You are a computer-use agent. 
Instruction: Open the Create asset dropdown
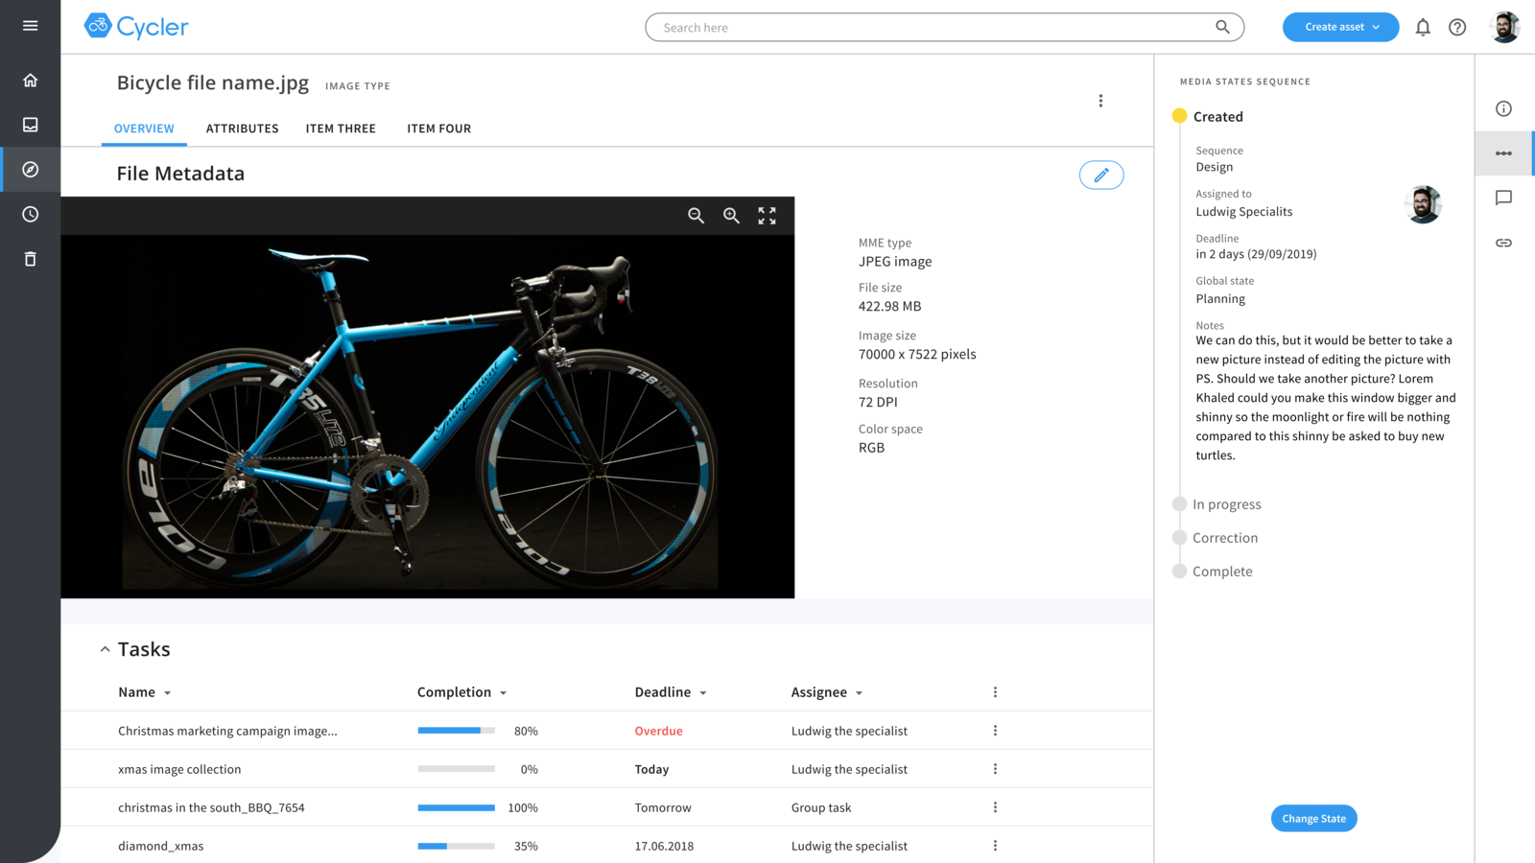(x=1340, y=27)
